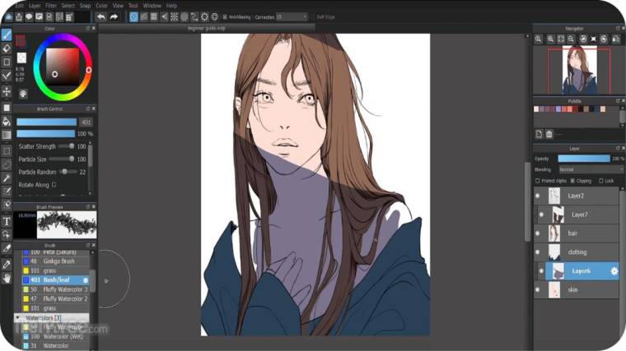The height and width of the screenshot is (351, 626).
Task: Open the Blending mode dropdown
Action: pyautogui.click(x=590, y=169)
